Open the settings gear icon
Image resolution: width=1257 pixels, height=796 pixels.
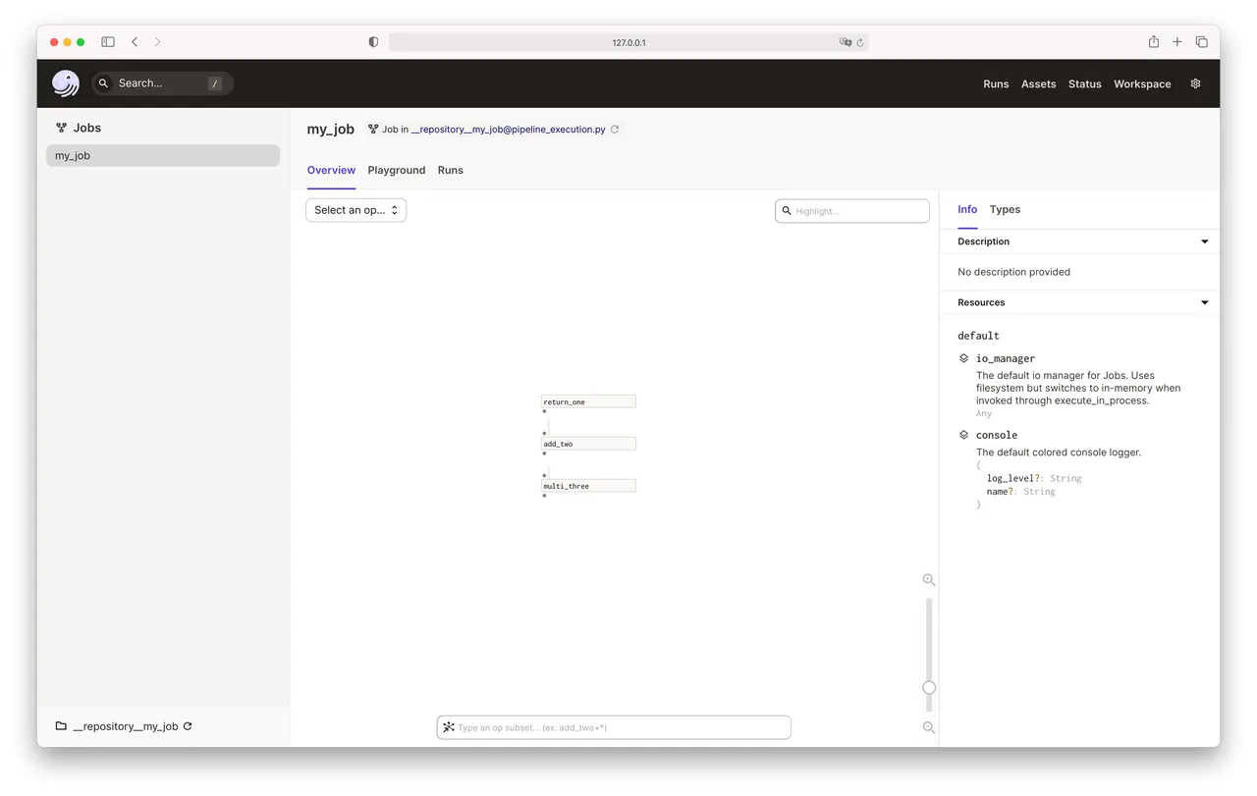pyautogui.click(x=1195, y=83)
